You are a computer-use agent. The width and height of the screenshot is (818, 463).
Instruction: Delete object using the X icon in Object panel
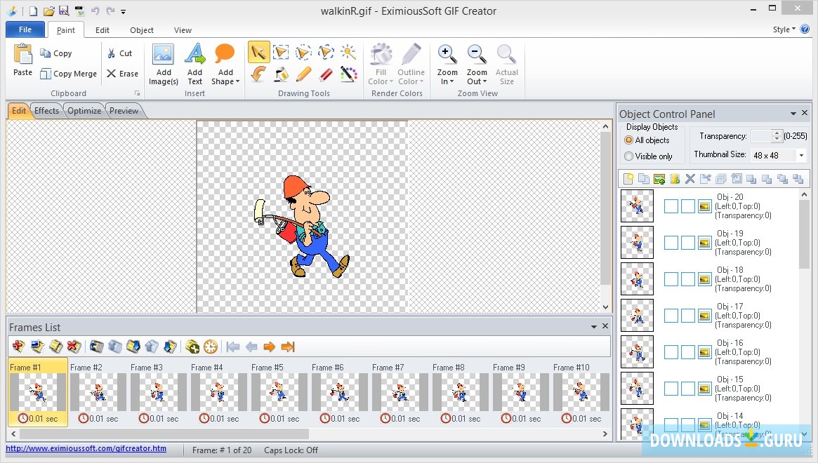[x=690, y=178]
